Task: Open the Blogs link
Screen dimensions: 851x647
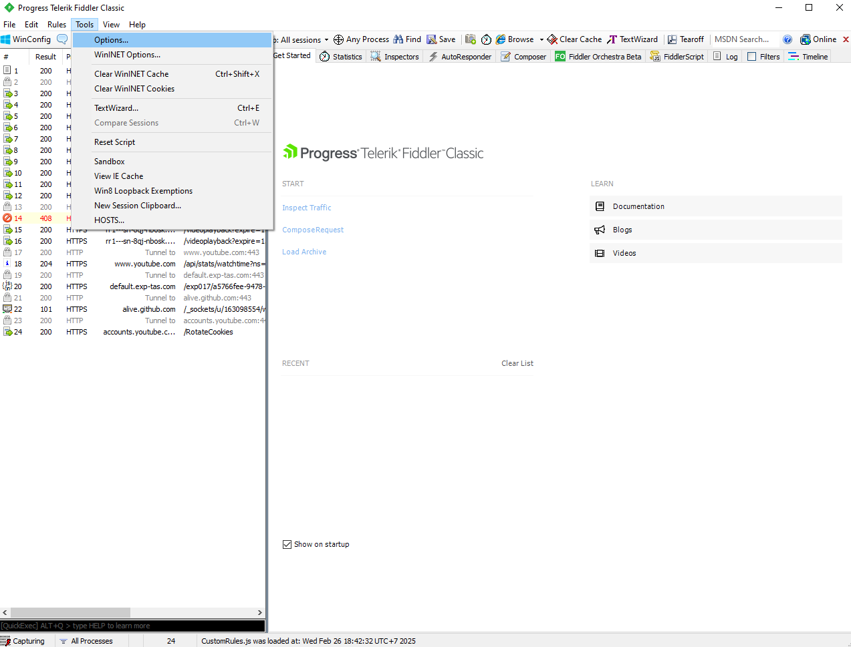Action: [716, 230]
